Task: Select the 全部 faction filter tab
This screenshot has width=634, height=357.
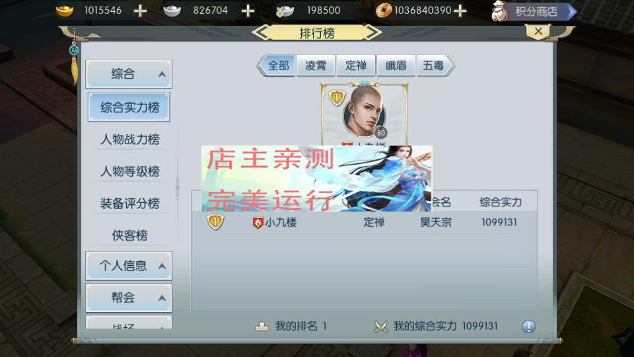Action: [x=276, y=65]
